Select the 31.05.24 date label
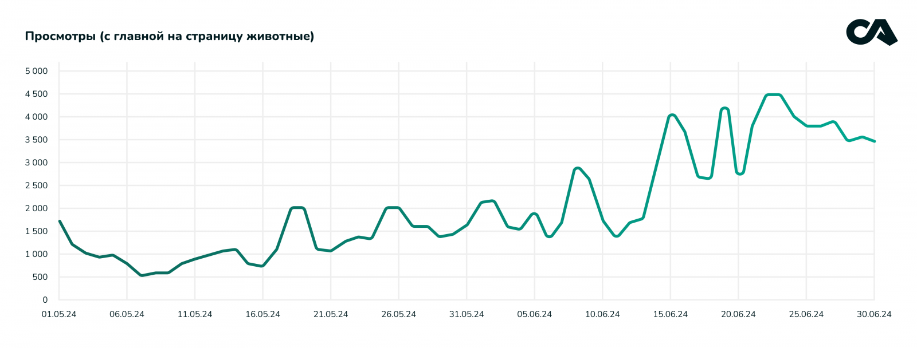The width and height of the screenshot is (917, 348). click(x=467, y=314)
